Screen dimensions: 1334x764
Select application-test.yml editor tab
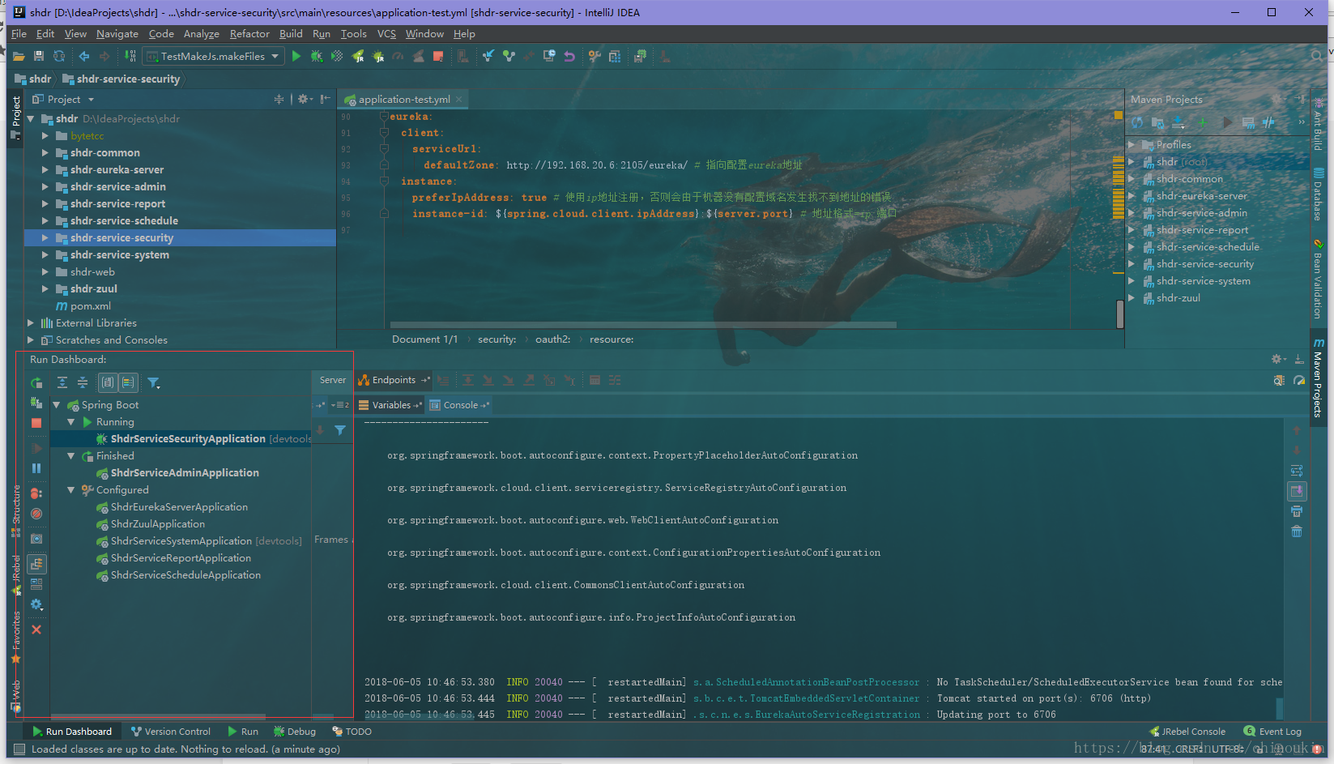(x=403, y=100)
